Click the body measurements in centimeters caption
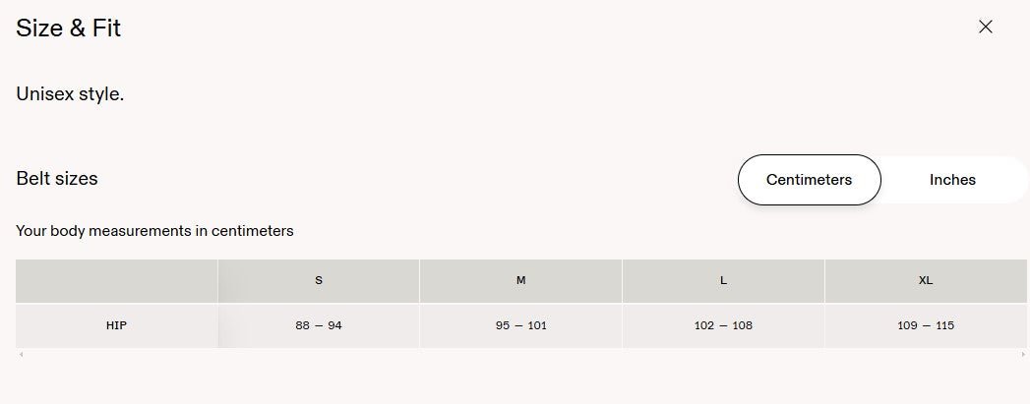The width and height of the screenshot is (1030, 404). (154, 231)
